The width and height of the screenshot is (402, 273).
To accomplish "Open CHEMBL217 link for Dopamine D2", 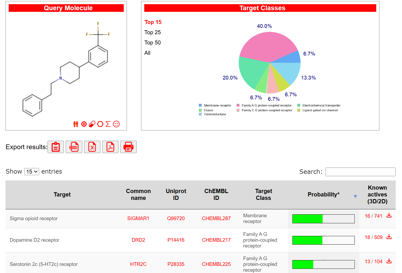I will (216, 240).
